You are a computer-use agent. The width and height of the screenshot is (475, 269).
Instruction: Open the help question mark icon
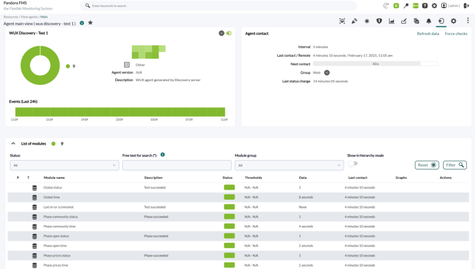coord(425,6)
